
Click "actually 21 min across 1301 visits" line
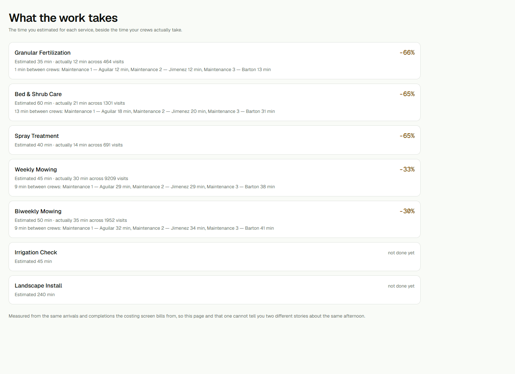click(x=70, y=103)
